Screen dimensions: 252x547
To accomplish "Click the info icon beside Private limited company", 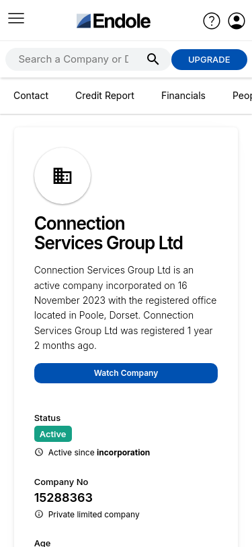I will click(x=39, y=514).
